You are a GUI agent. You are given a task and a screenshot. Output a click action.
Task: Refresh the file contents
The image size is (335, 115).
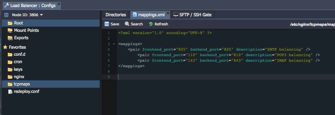[159, 24]
